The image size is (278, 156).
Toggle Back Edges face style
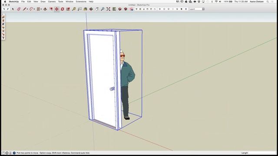[164, 9]
